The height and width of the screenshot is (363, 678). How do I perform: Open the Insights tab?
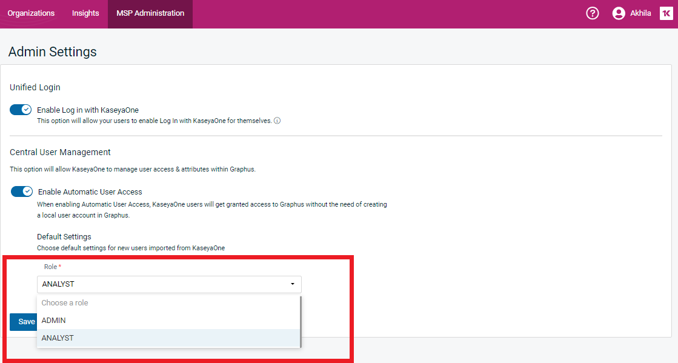85,13
